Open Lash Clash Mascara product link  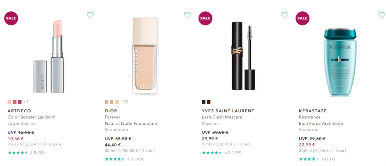pos(222,117)
